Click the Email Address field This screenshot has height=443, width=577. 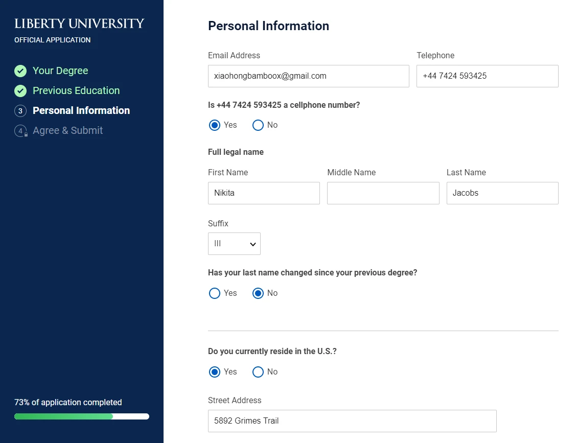click(x=308, y=76)
